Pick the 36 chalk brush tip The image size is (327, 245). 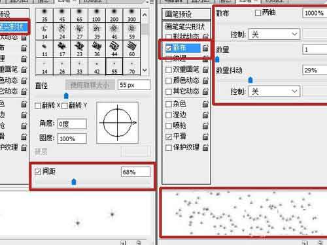[97, 49]
